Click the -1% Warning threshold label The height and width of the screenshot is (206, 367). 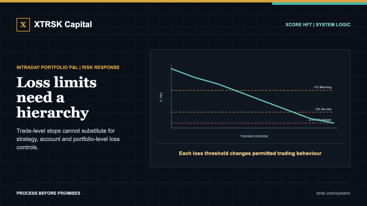pos(322,87)
